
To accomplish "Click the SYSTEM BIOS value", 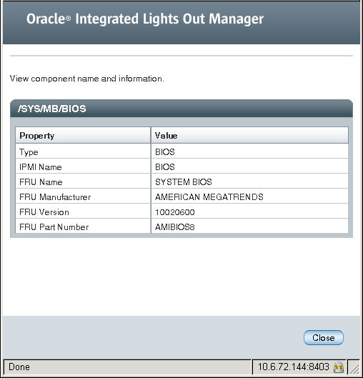I will pos(184,181).
